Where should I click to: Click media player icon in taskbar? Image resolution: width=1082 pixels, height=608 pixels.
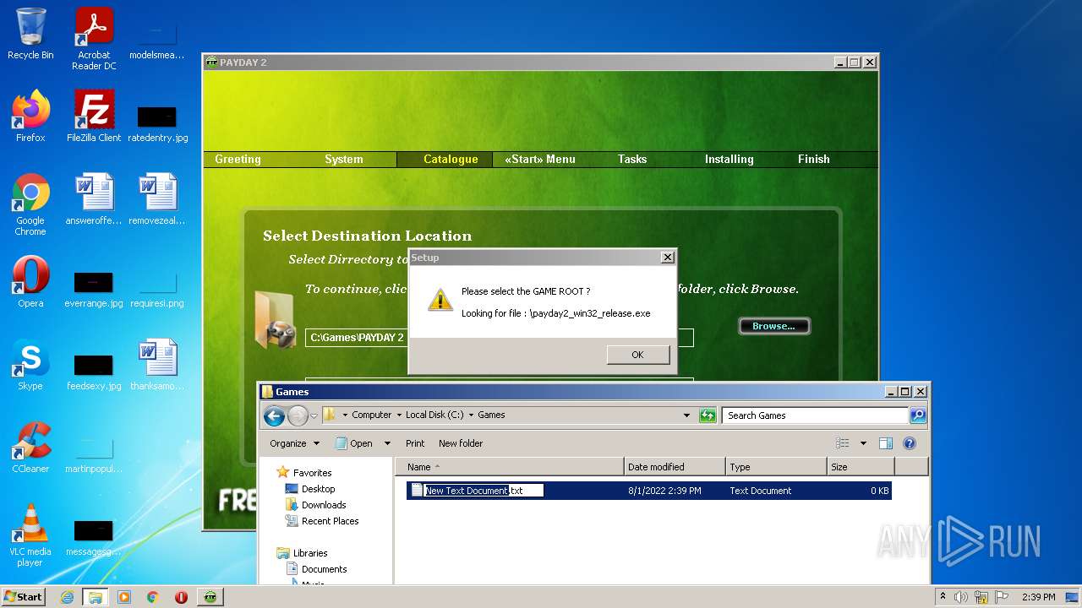[x=124, y=597]
